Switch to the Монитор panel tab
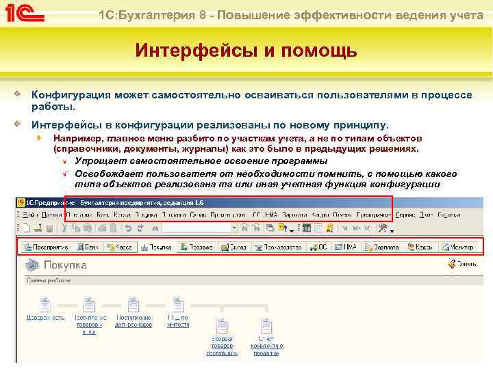Viewport: 493px width, 369px height. tap(457, 247)
